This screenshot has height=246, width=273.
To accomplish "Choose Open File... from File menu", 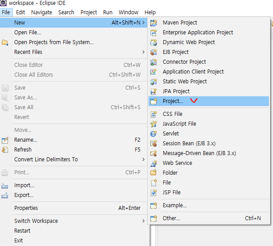I will tap(74, 33).
